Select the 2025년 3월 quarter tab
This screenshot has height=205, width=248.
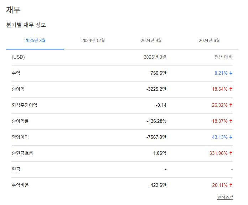point(35,41)
